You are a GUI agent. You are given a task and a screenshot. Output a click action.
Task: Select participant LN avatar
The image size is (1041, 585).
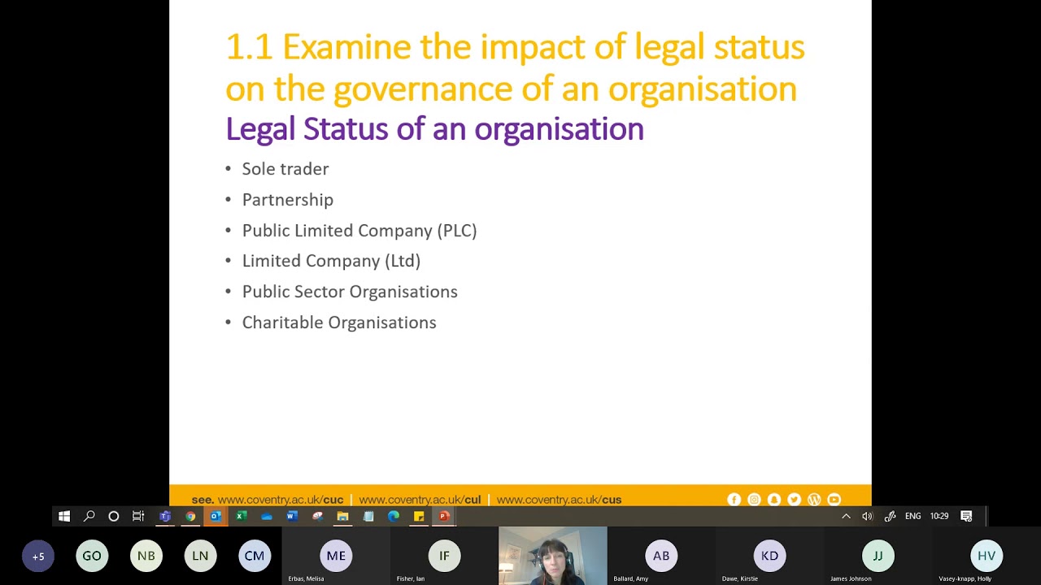[x=200, y=556]
